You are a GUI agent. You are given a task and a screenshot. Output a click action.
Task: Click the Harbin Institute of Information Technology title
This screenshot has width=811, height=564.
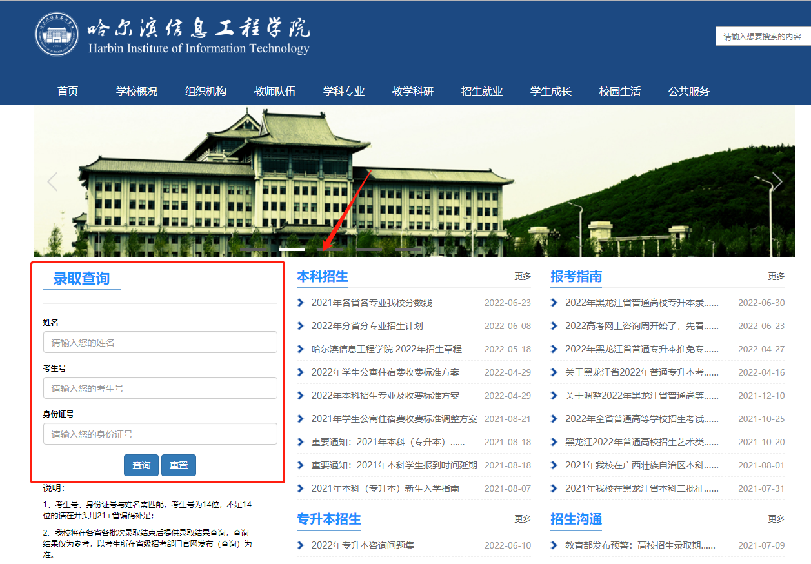(x=199, y=48)
